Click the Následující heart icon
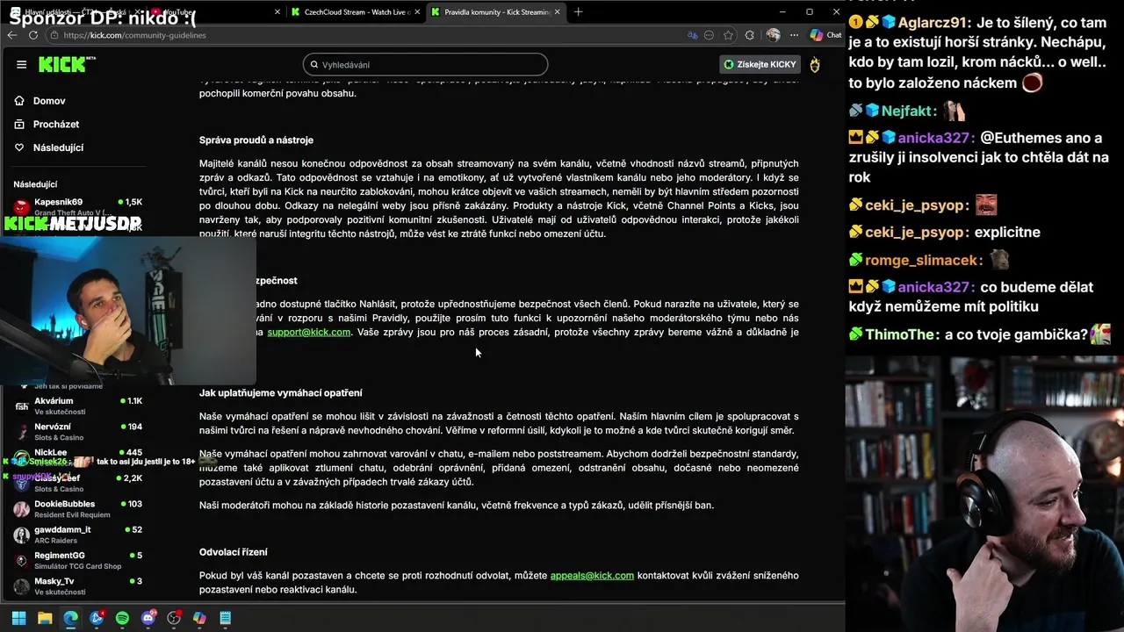Screen dimensions: 1124x632 pos(19,147)
